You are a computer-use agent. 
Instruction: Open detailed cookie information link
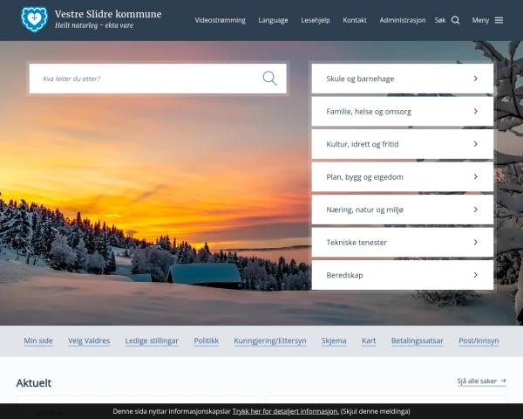click(x=285, y=411)
